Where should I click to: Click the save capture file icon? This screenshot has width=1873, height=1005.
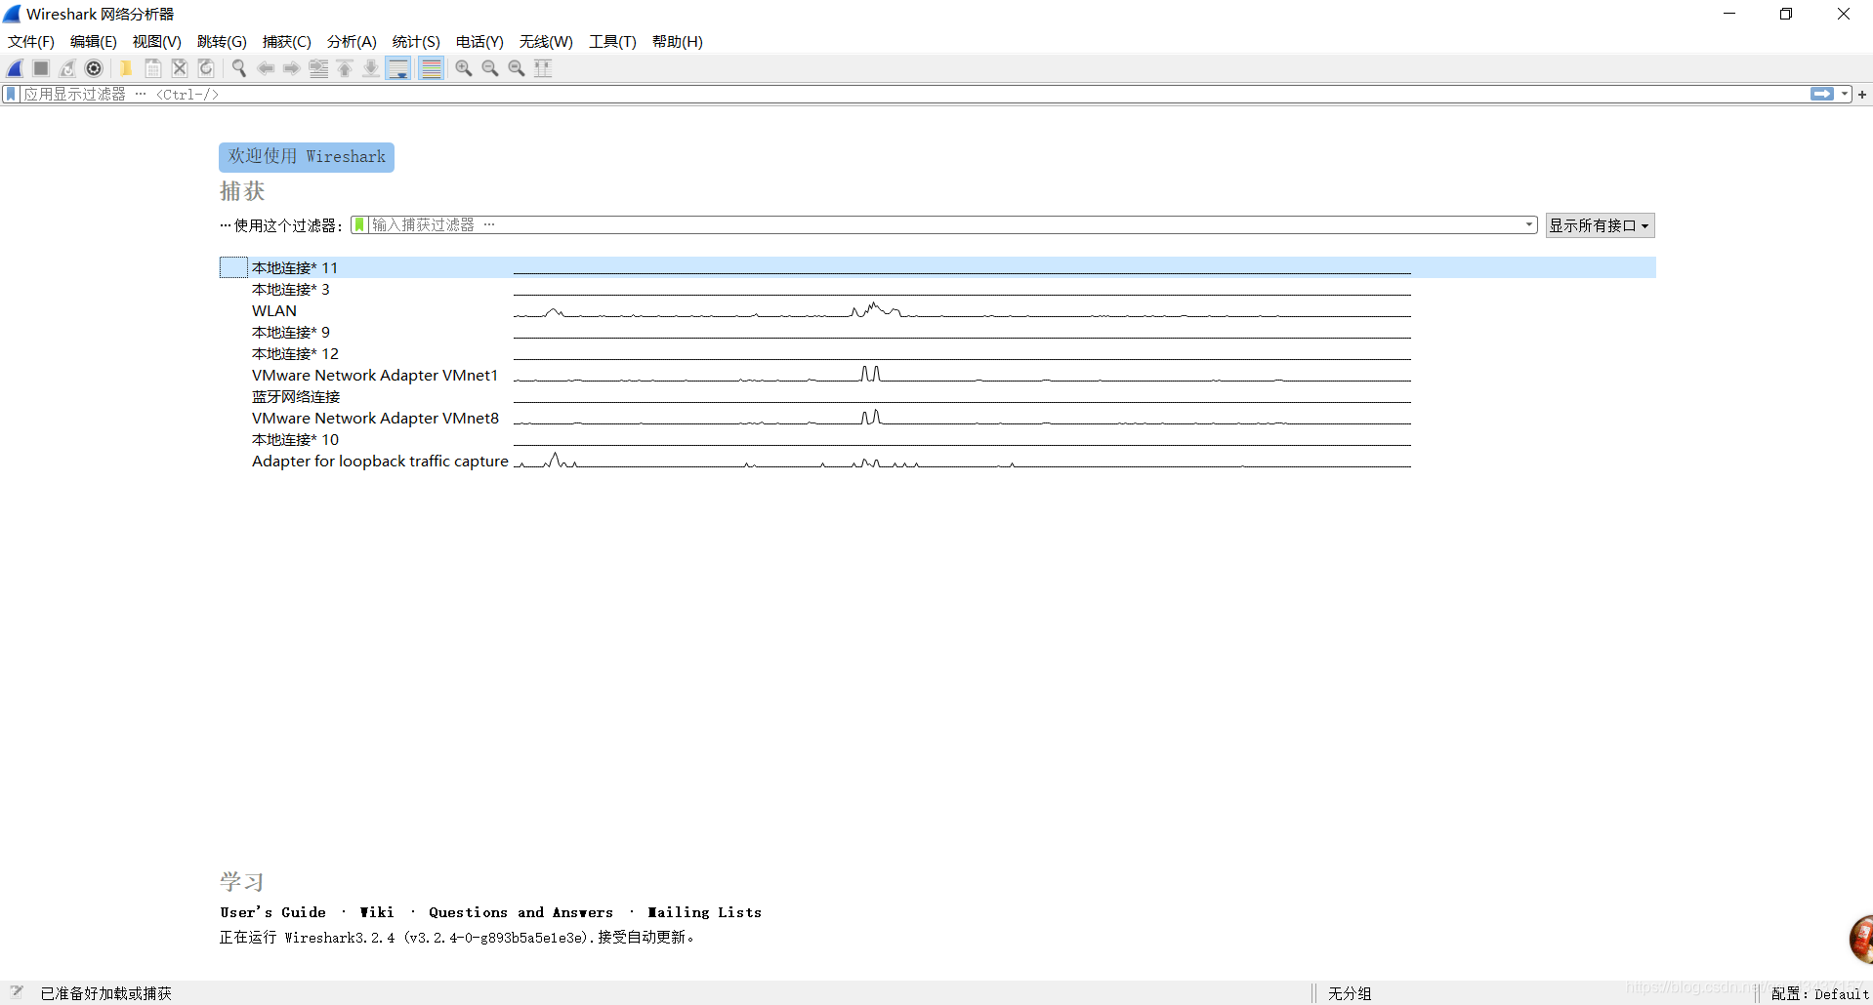pyautogui.click(x=153, y=68)
